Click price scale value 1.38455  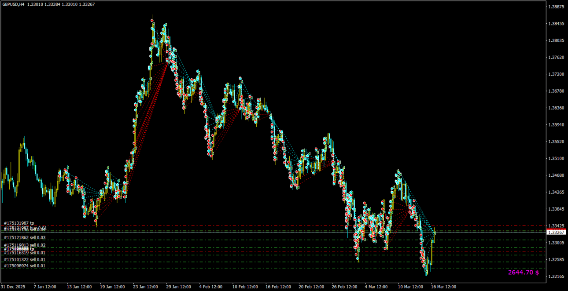557,24
